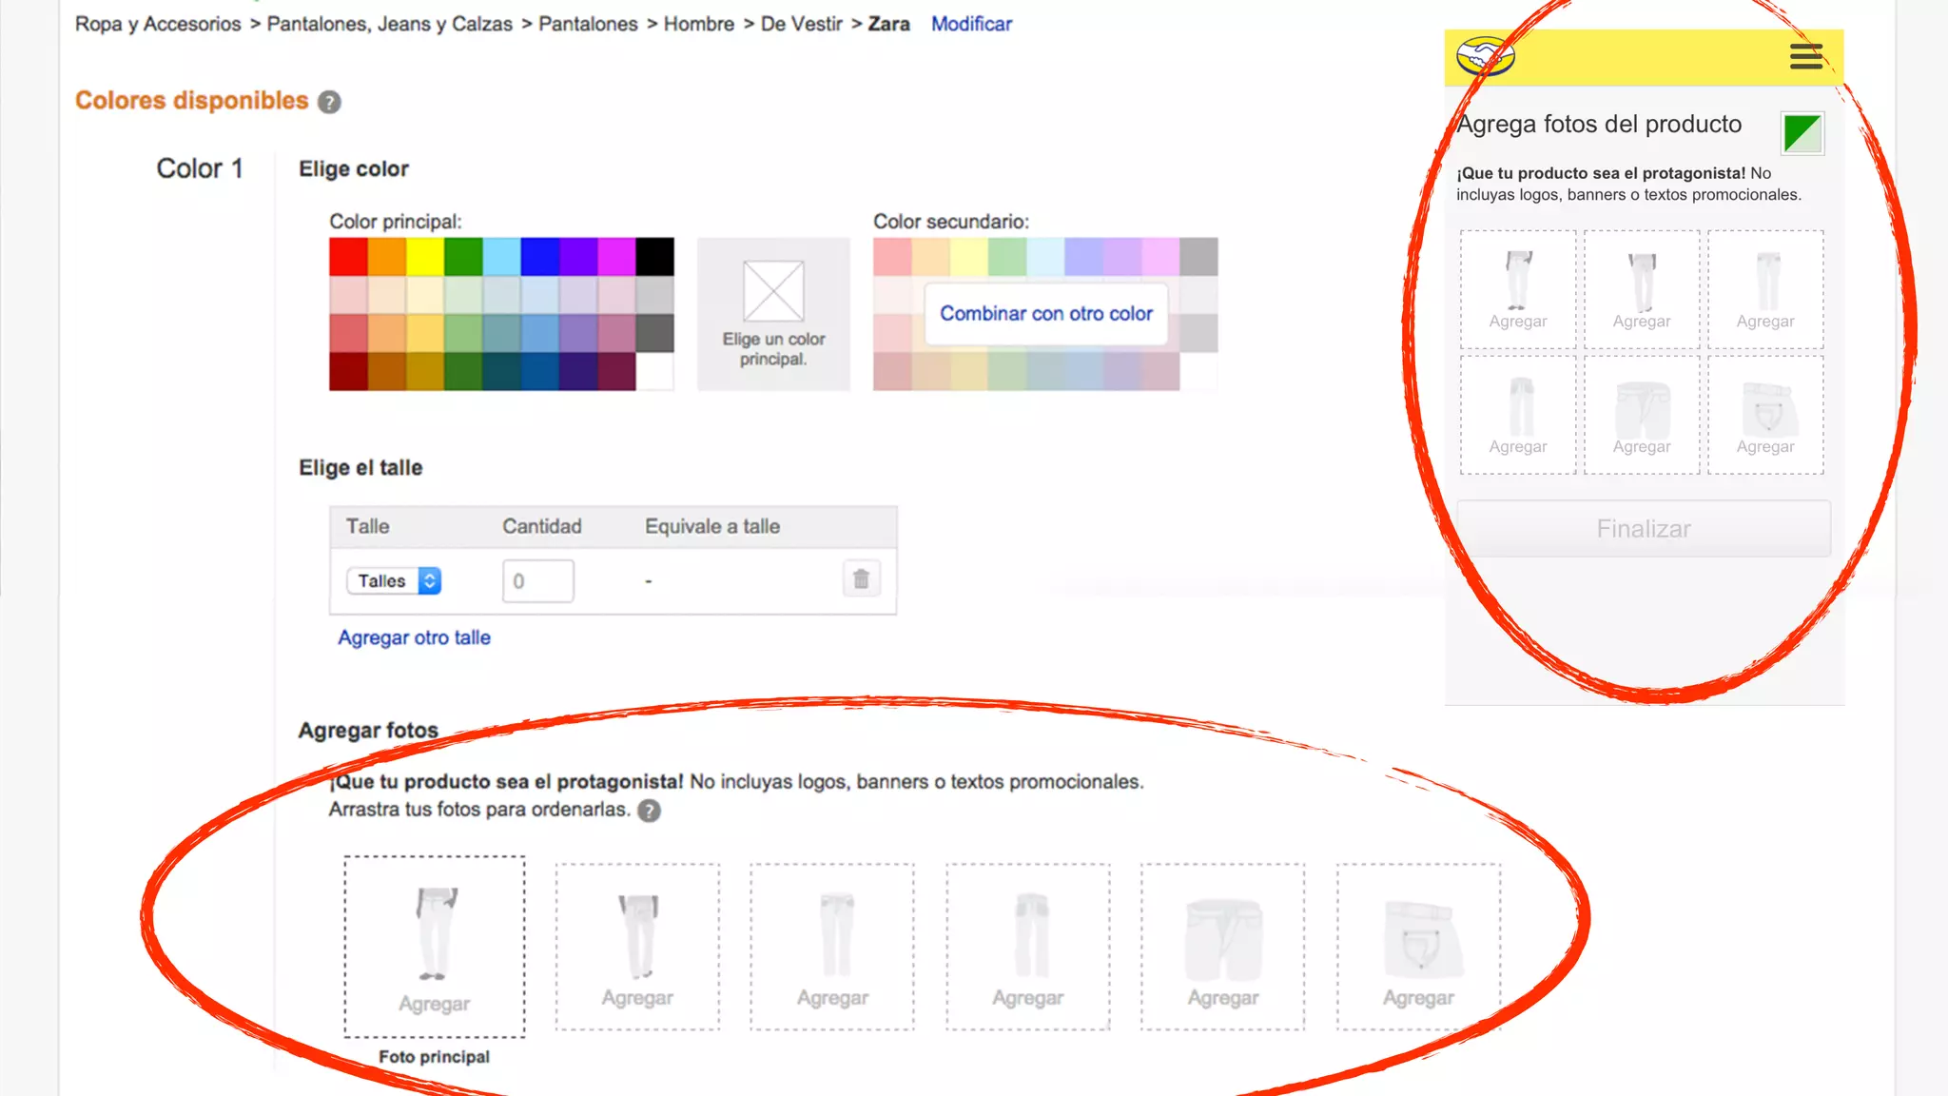
Task: Delete the talle row with trash icon
Action: pyautogui.click(x=861, y=579)
